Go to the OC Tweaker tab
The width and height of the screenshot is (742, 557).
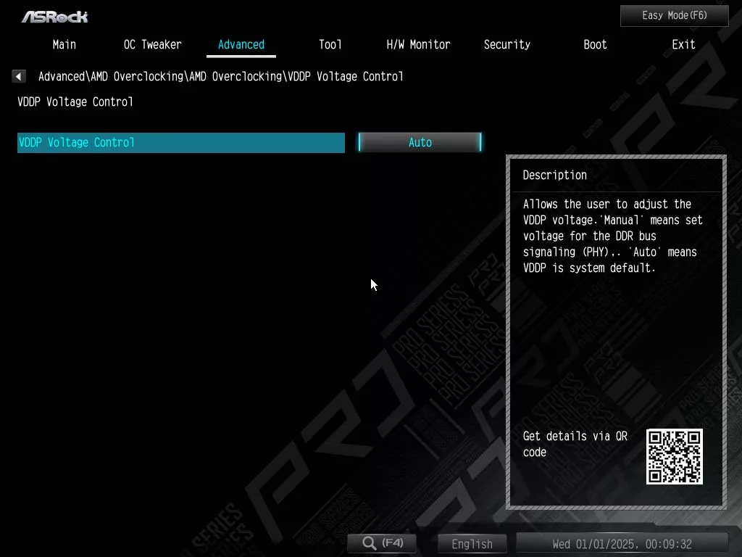click(x=152, y=44)
